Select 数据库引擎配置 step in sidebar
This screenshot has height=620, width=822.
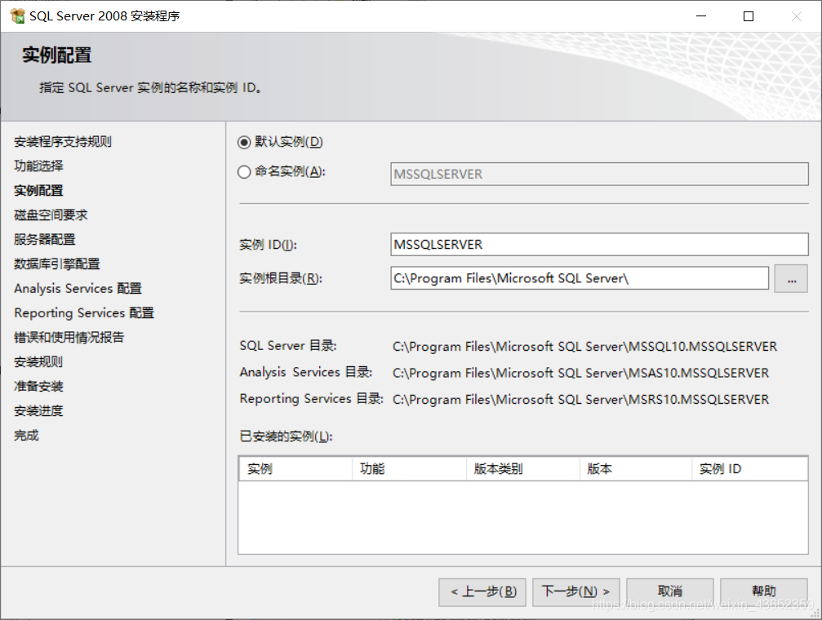[56, 263]
